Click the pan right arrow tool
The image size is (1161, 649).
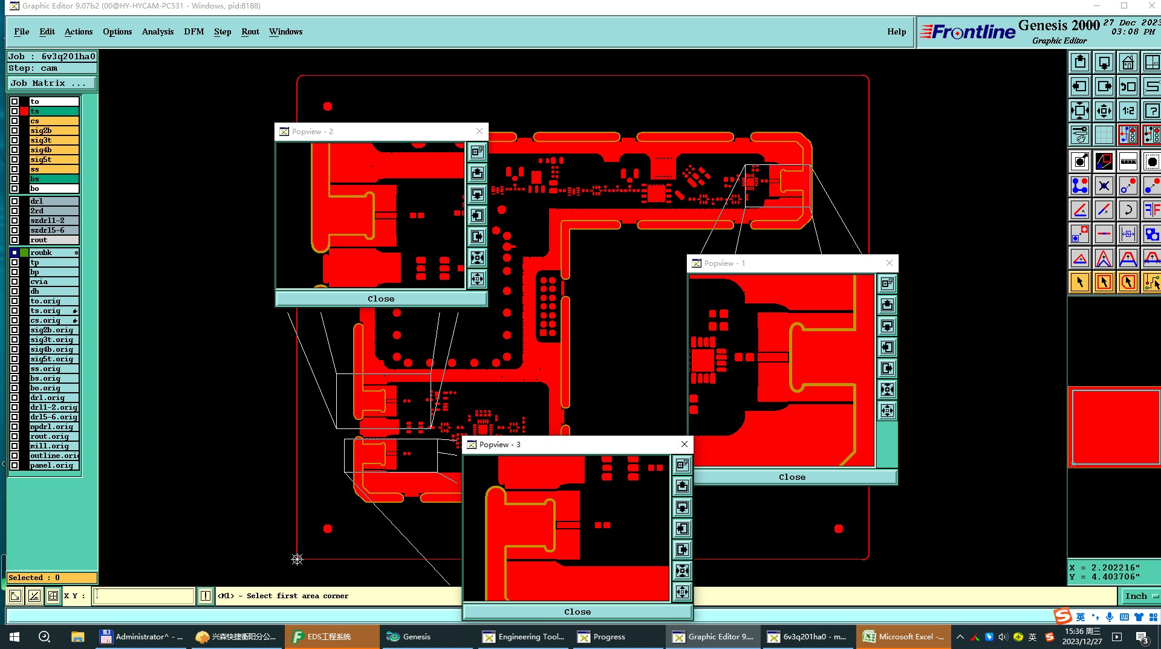click(x=1104, y=86)
